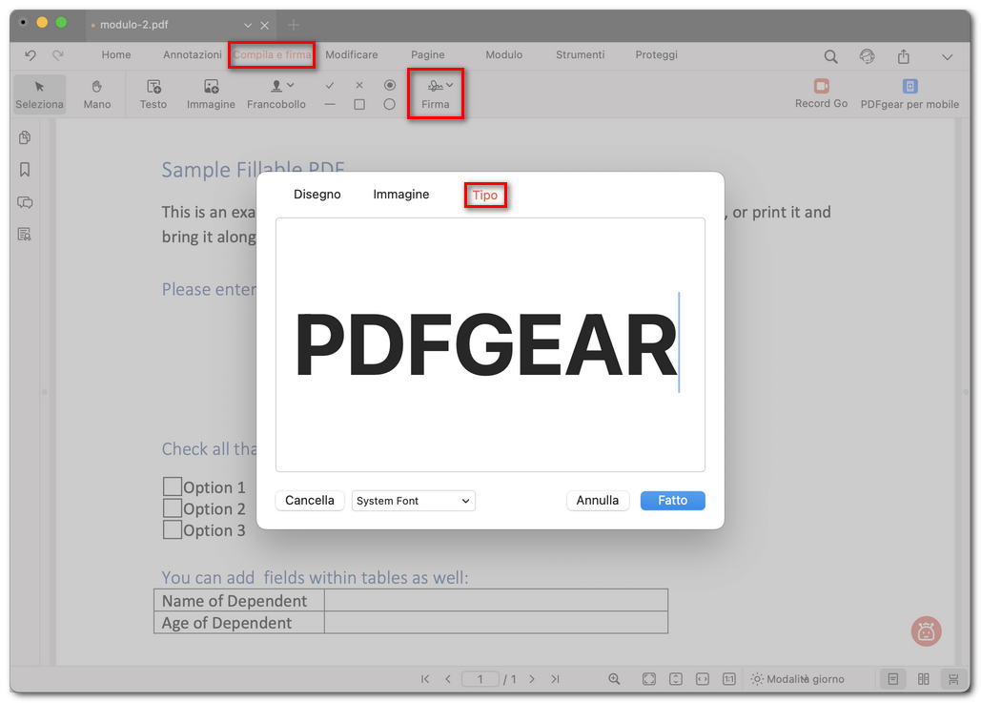The height and width of the screenshot is (703, 981).
Task: Select the filled radio button fill tool
Action: [x=389, y=84]
